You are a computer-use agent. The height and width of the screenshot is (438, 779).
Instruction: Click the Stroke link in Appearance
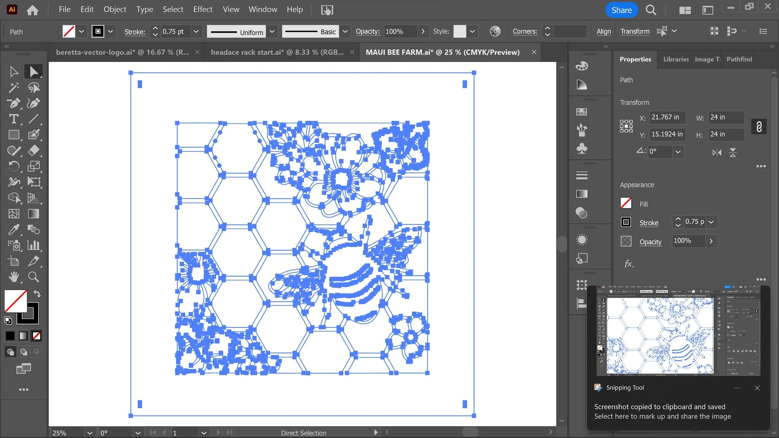649,223
